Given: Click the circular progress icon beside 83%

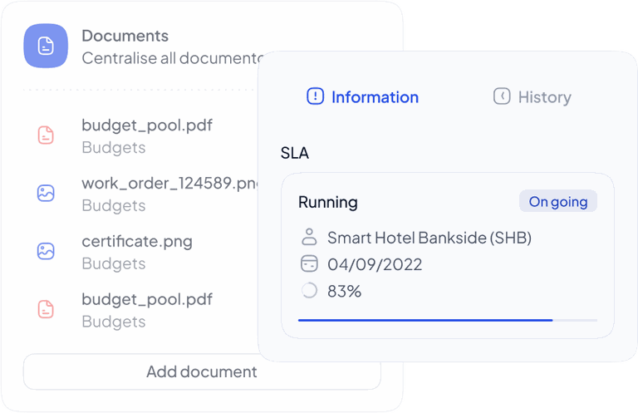Looking at the screenshot, I should tap(309, 291).
